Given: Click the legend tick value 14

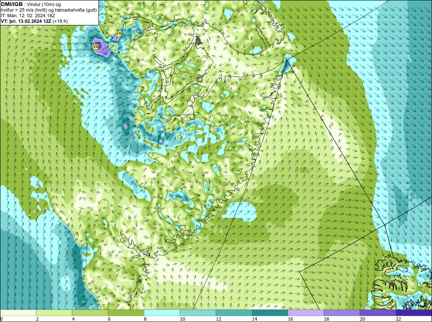Looking at the screenshot, I should click(254, 319).
